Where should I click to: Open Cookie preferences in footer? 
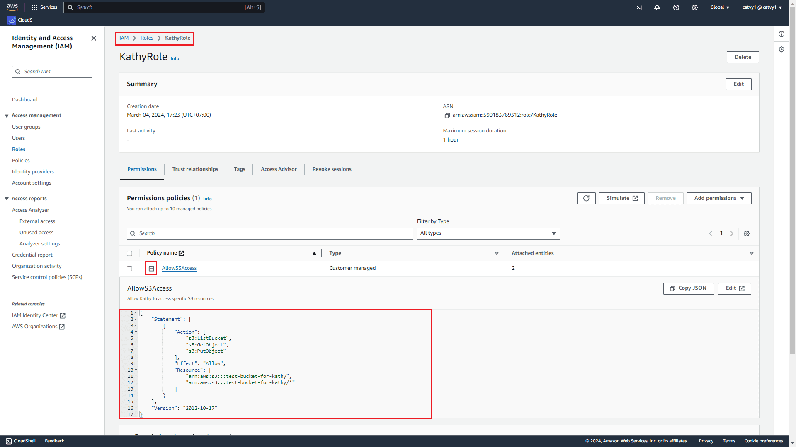(764, 441)
